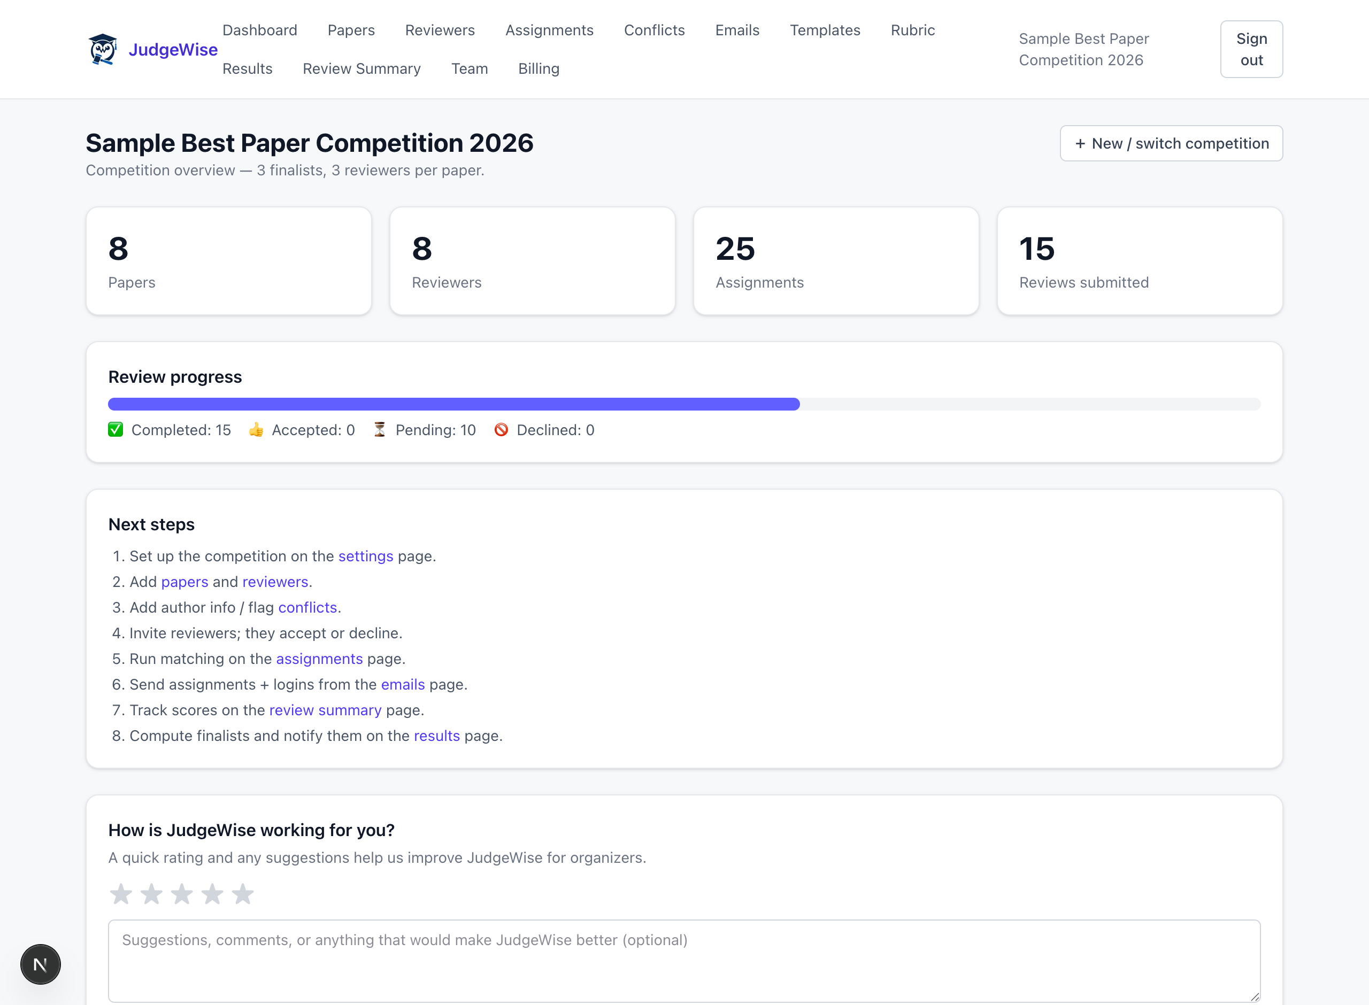The width and height of the screenshot is (1369, 1005).
Task: Open the Conflicts nav item
Action: (x=654, y=30)
